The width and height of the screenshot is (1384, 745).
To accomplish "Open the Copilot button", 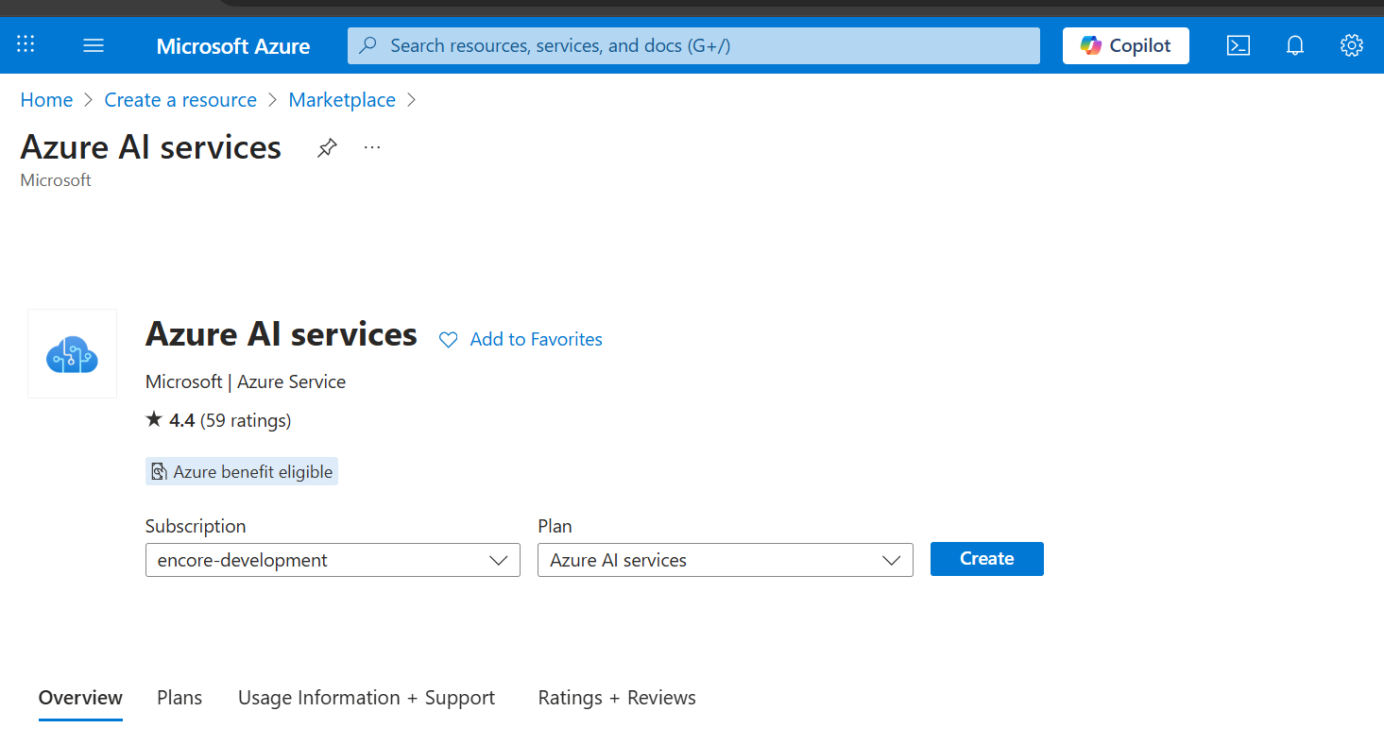I will coord(1126,45).
